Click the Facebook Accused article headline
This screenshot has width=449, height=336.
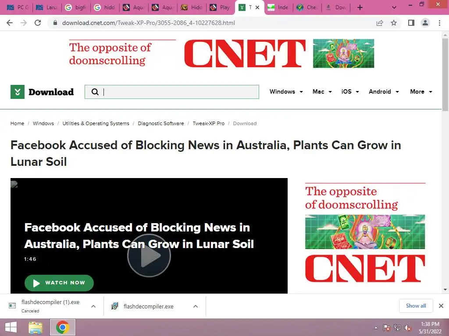[x=206, y=154]
